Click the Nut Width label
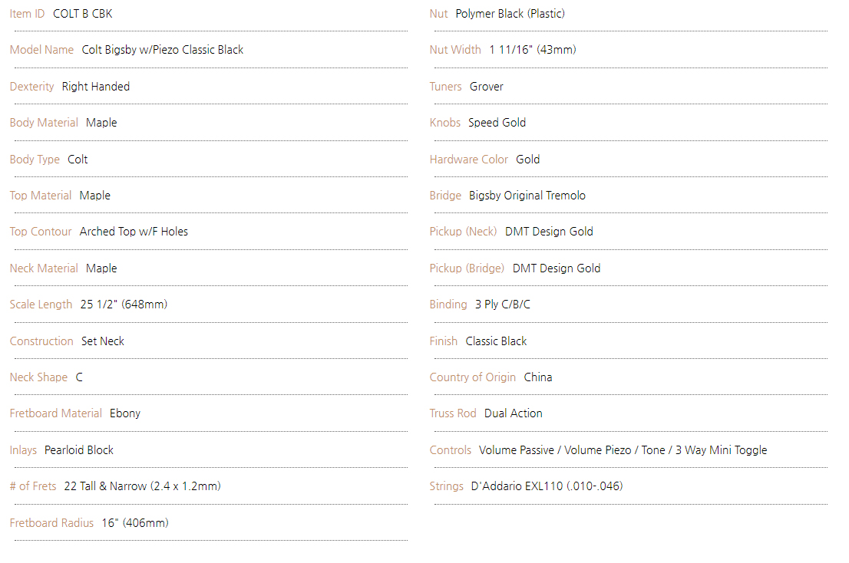849x563 pixels. click(x=455, y=50)
